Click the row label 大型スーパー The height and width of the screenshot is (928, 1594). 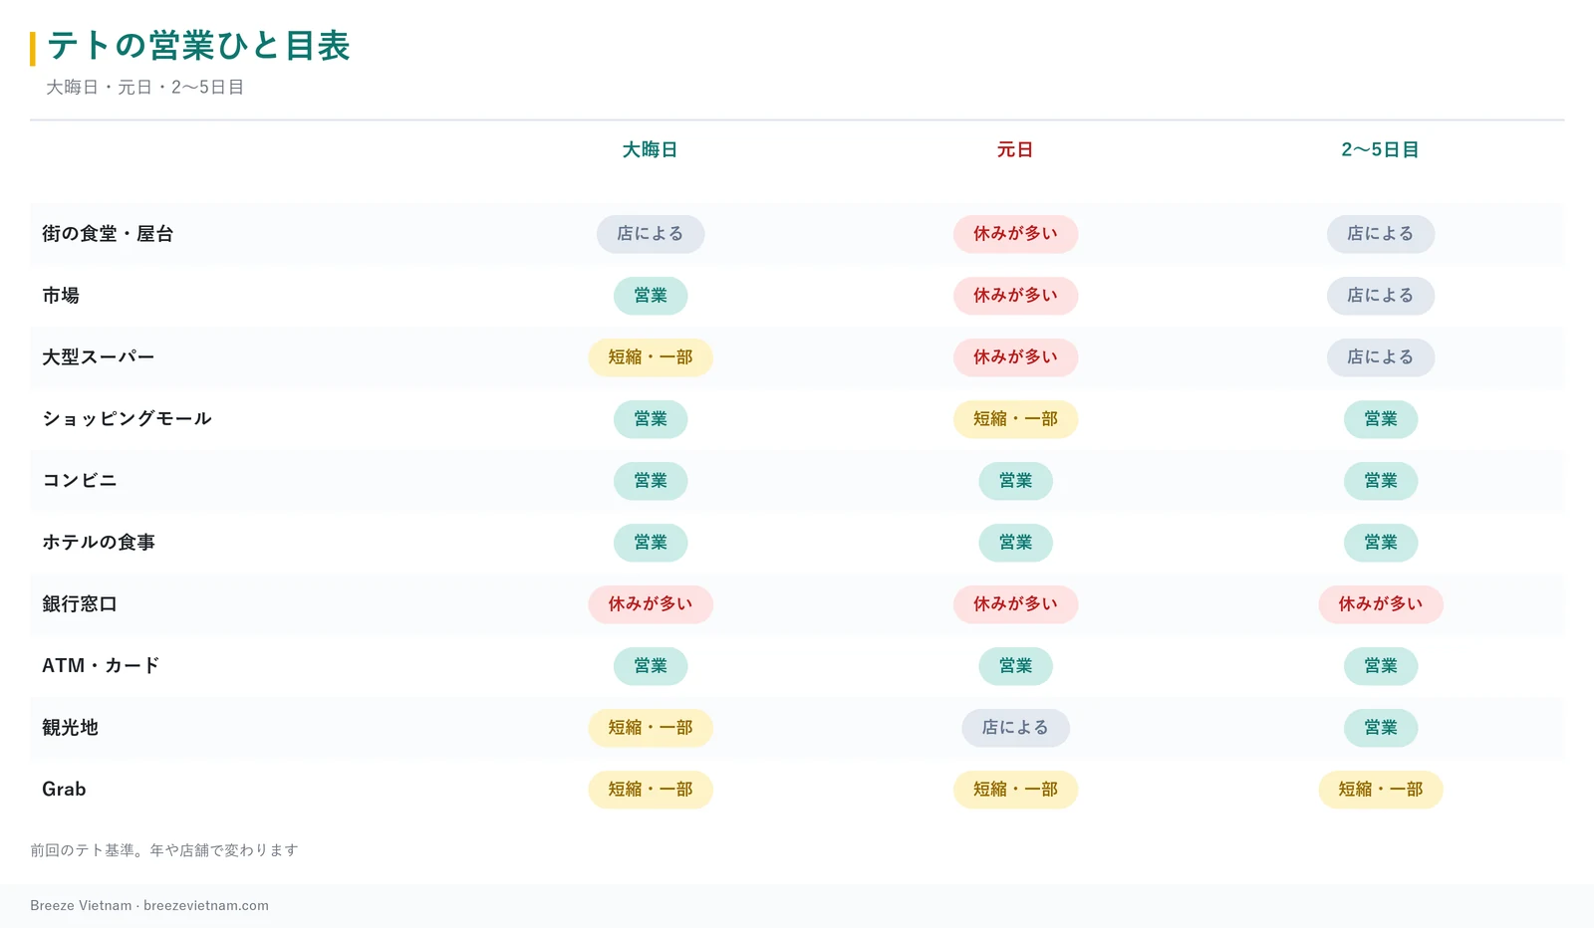[99, 357]
